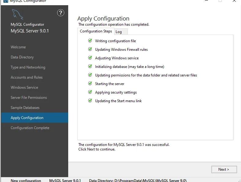
Task: Select the Configuration Steps tab
Action: click(96, 31)
